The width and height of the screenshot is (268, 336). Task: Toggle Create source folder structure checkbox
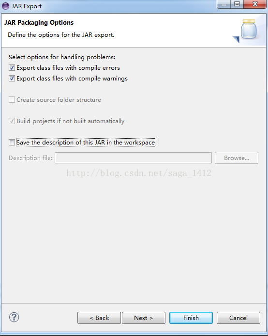point(12,100)
